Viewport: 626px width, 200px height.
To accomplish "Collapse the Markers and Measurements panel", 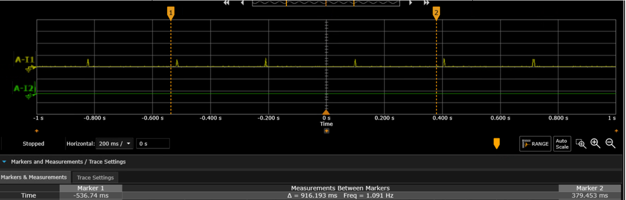I will 5,162.
